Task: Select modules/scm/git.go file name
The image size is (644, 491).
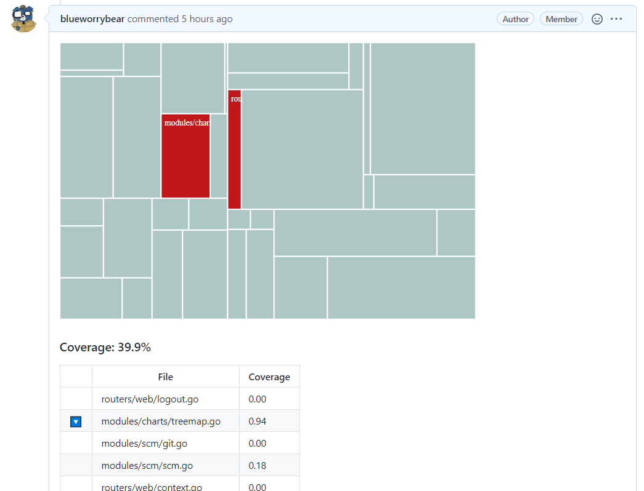Action: pos(144,444)
